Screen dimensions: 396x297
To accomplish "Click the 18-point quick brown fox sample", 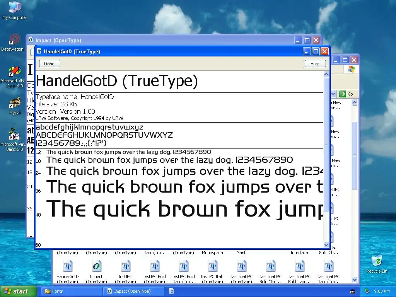I will click(x=170, y=160).
